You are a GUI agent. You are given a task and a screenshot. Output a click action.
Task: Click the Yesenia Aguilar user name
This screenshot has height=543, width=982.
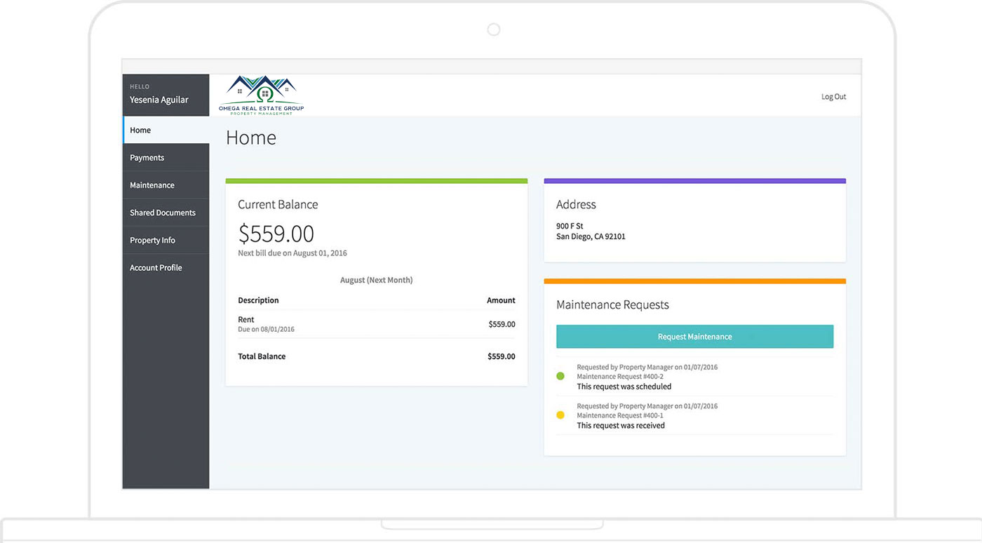[x=159, y=100]
